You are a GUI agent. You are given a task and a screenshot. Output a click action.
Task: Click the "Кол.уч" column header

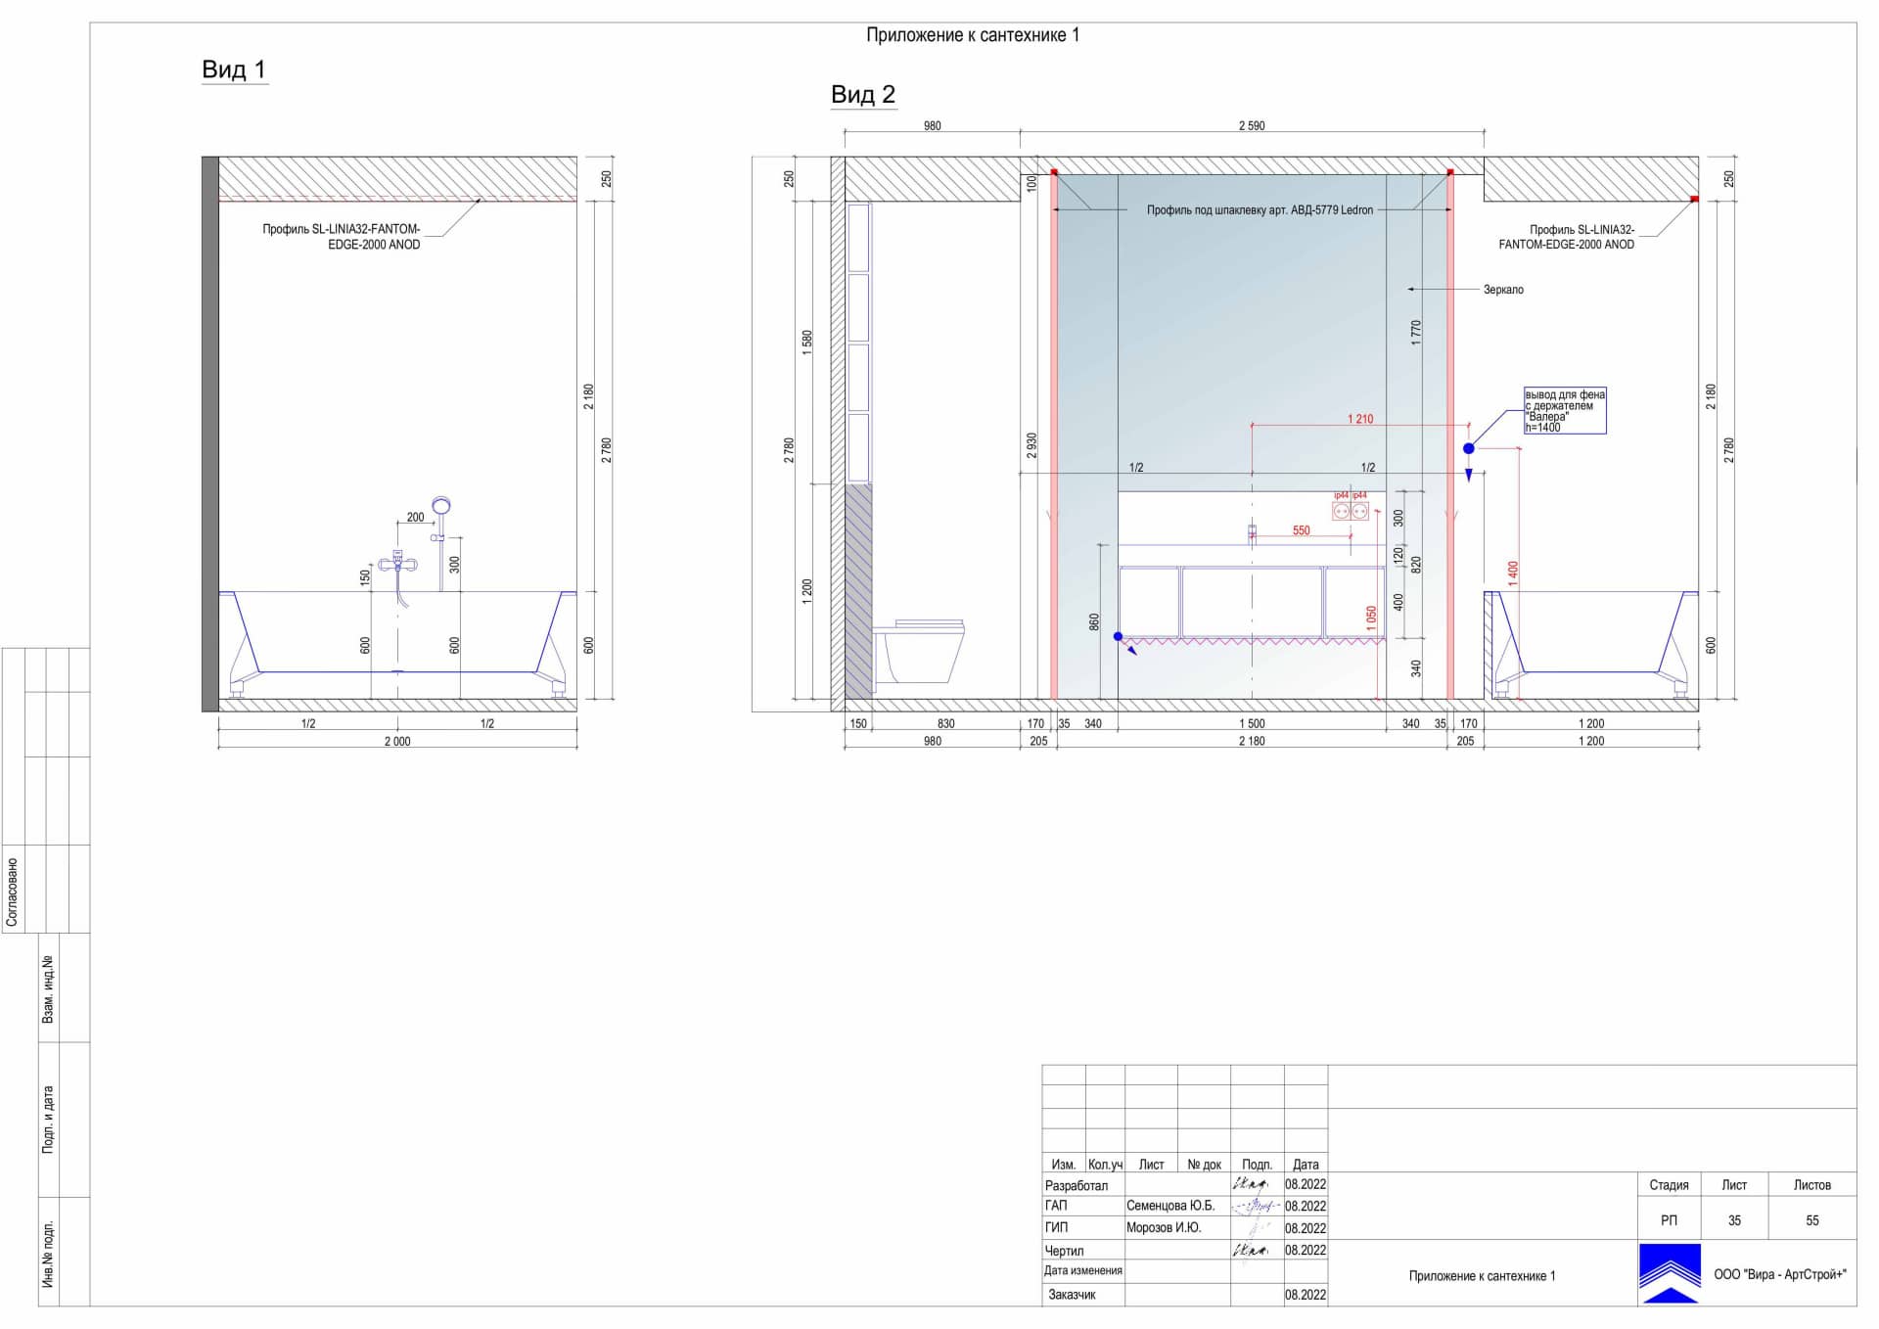tap(1105, 1165)
